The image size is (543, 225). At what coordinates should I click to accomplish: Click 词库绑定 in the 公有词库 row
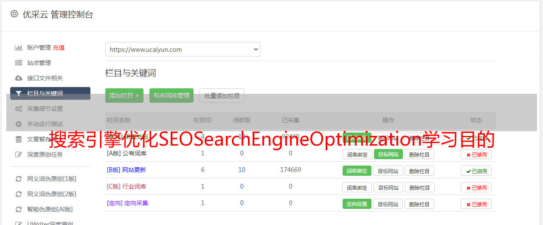click(357, 155)
